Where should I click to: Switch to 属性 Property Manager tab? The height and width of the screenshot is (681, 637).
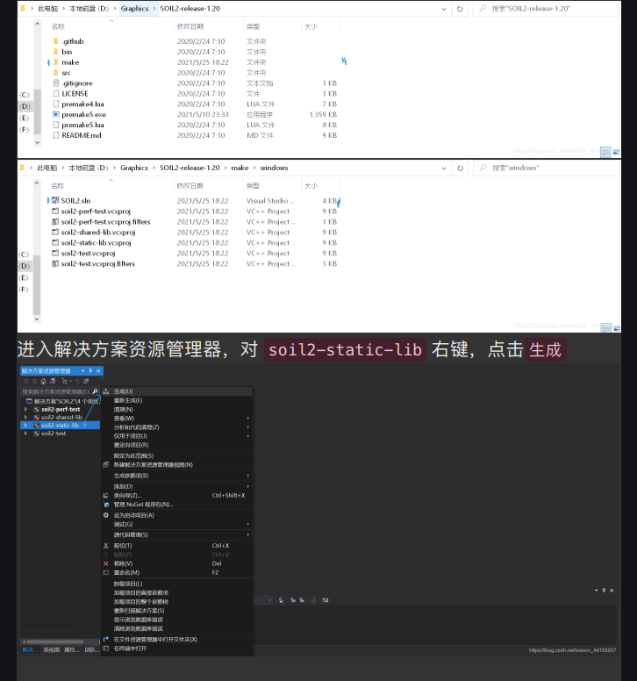coord(72,649)
